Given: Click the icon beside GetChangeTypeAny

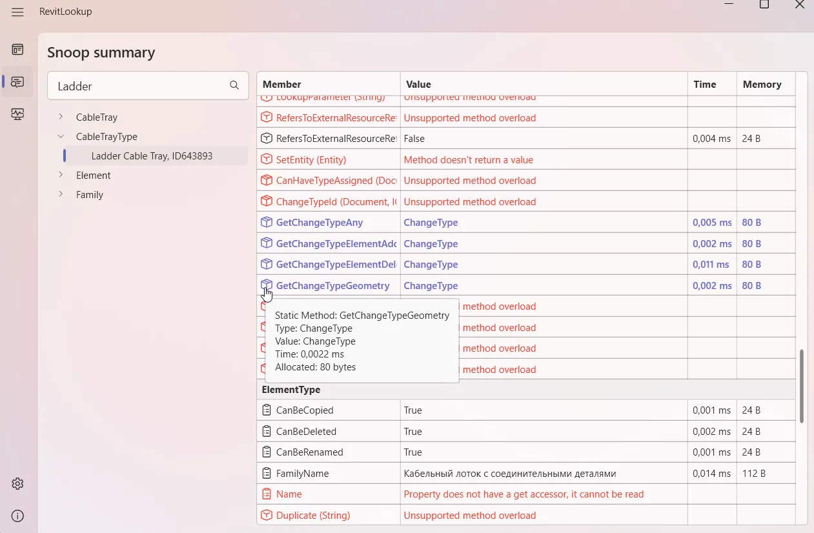Looking at the screenshot, I should (266, 222).
